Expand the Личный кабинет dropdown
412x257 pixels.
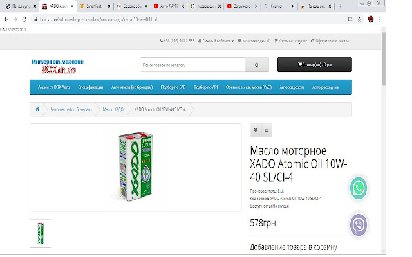216,41
